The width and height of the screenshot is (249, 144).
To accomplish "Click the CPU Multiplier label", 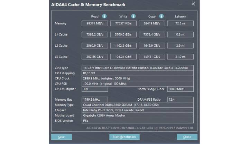I will tap(65, 89).
